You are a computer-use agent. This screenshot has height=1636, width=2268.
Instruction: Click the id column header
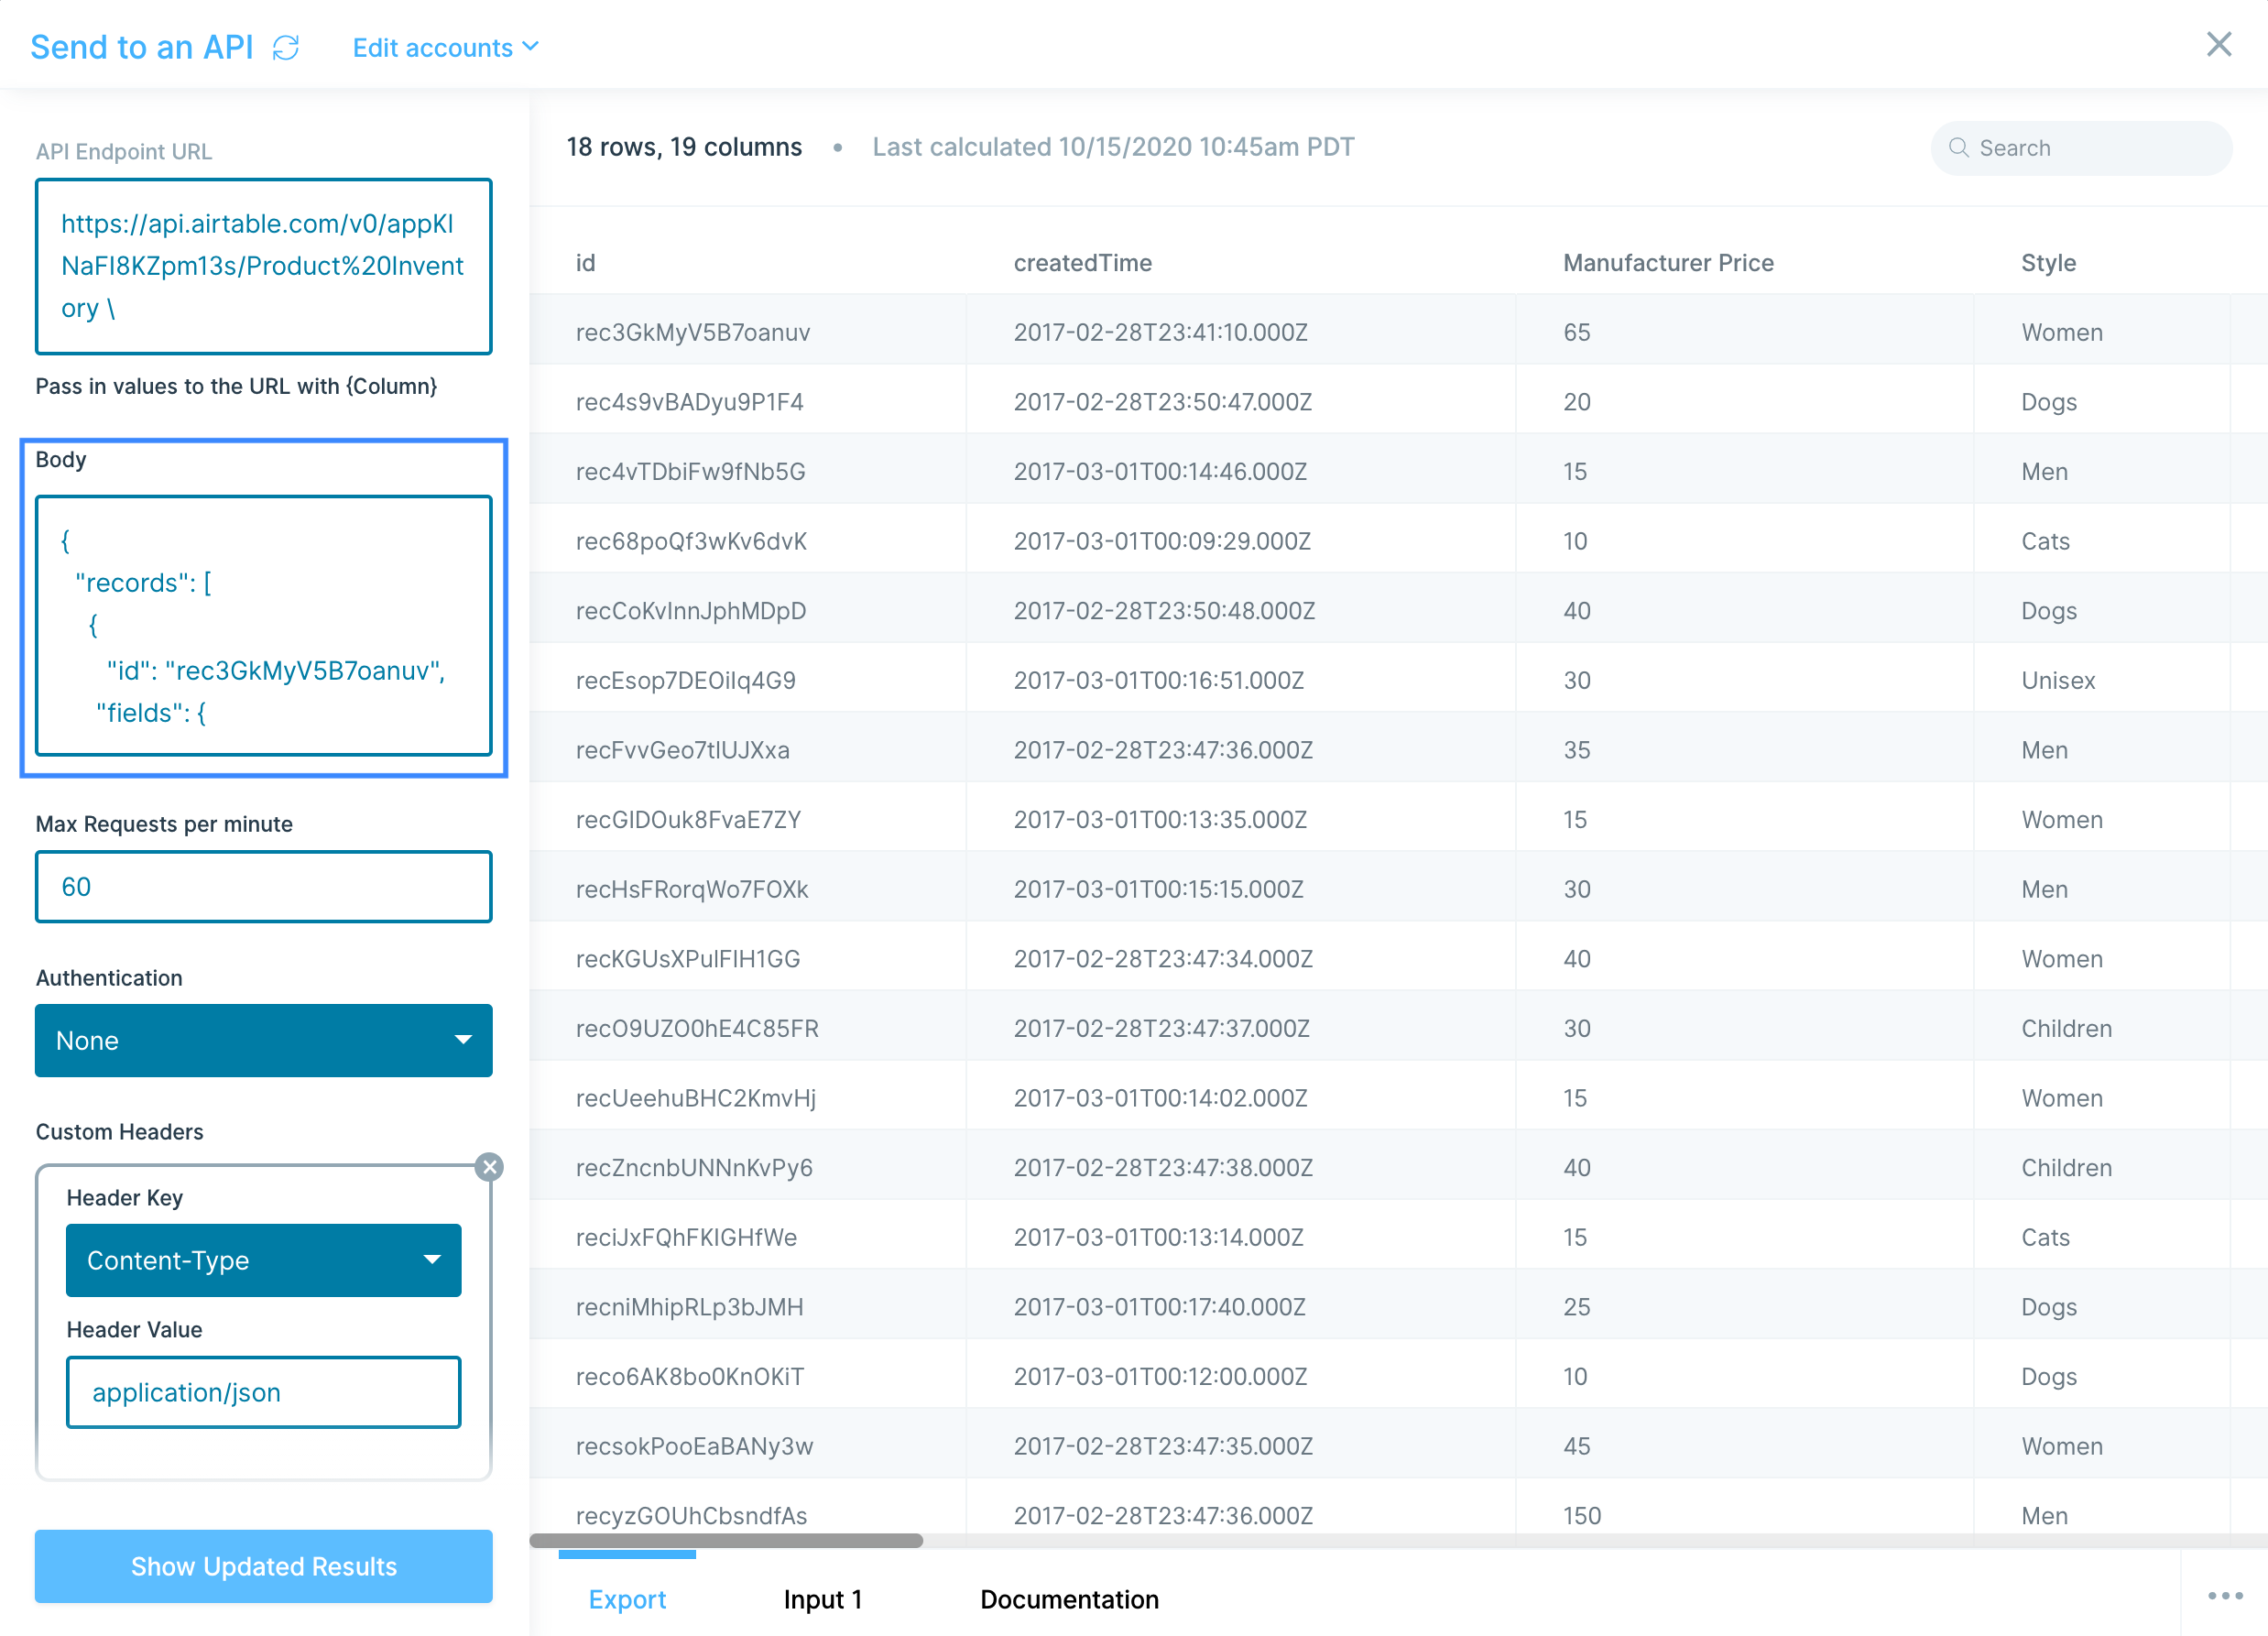coord(585,262)
